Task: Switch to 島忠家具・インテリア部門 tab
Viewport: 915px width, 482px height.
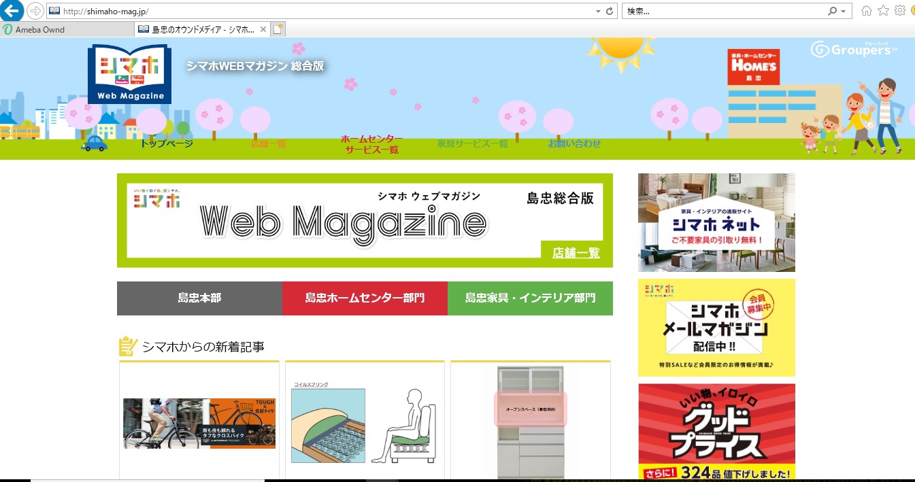Action: pos(530,298)
